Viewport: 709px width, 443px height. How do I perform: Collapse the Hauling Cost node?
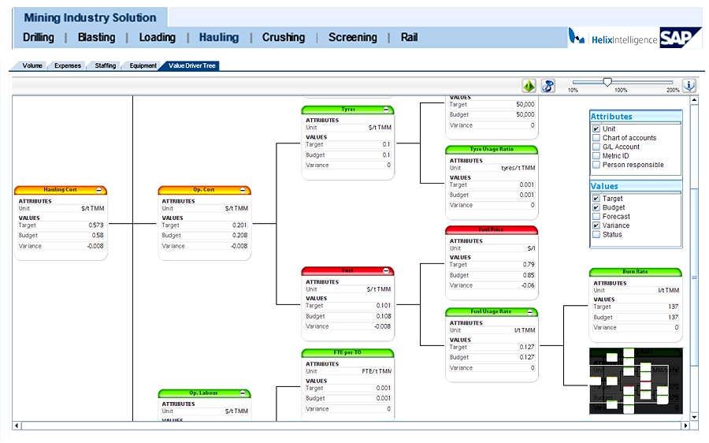[x=98, y=190]
